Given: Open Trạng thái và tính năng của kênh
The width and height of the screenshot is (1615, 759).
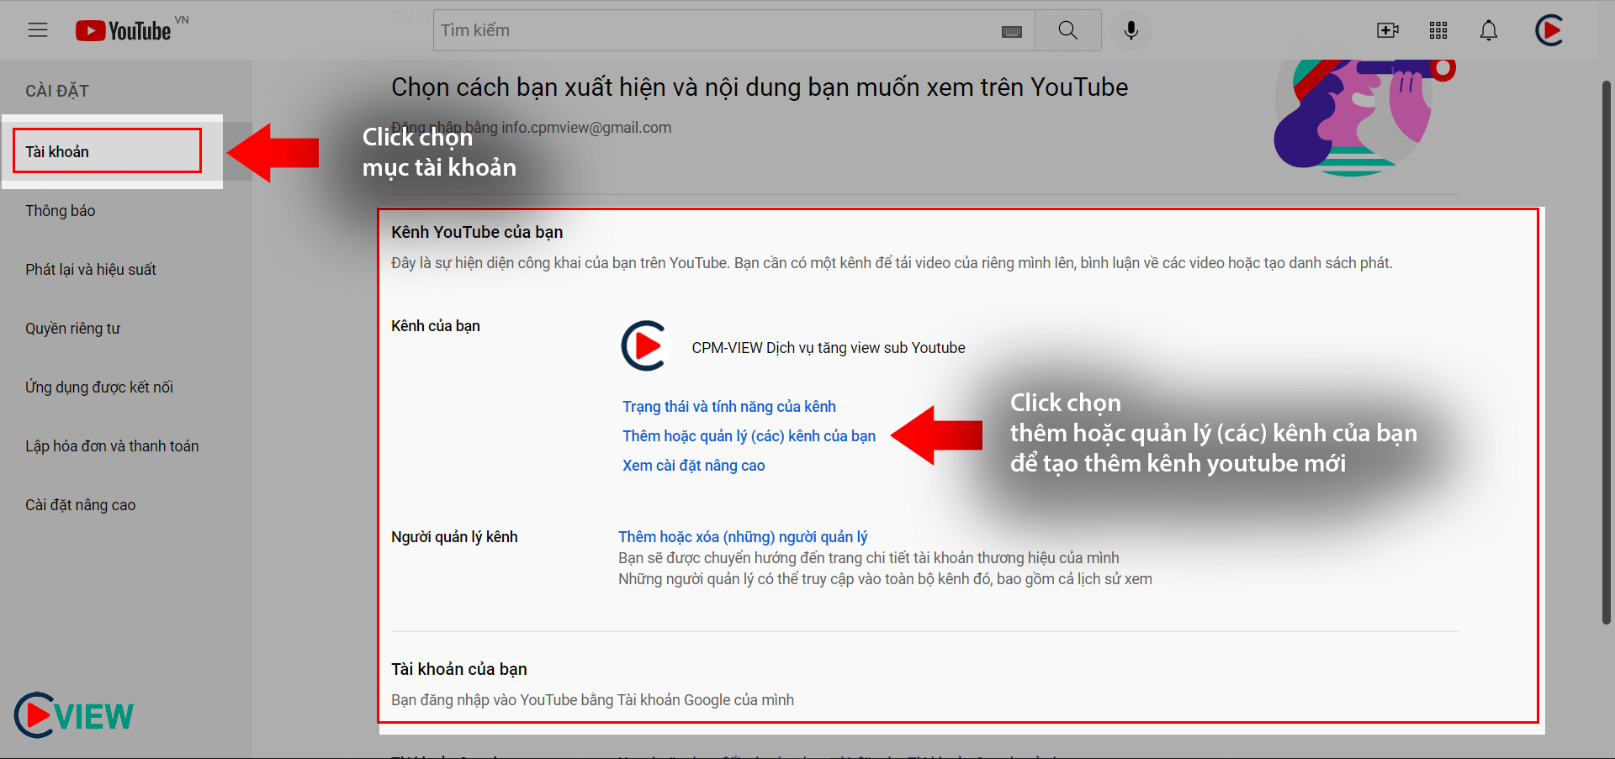Looking at the screenshot, I should [729, 407].
